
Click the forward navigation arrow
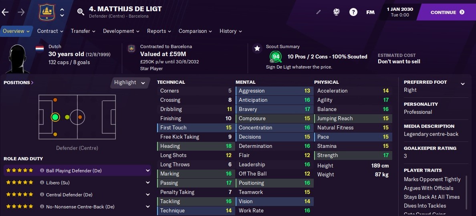click(x=21, y=12)
